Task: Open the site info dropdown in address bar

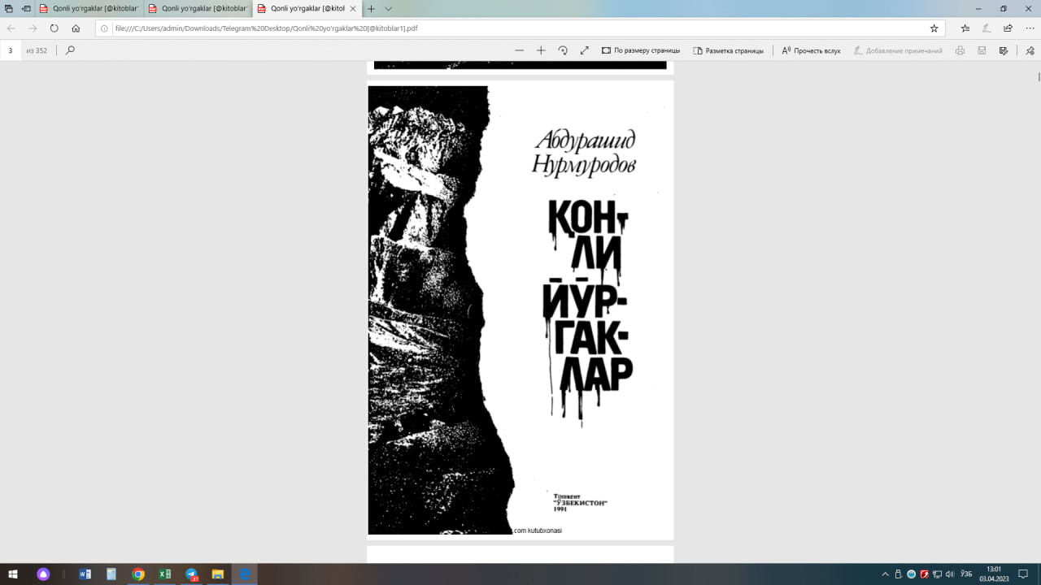Action: [x=103, y=28]
